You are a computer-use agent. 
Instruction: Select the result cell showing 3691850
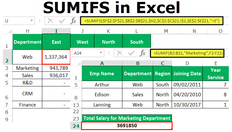[x=126, y=126]
